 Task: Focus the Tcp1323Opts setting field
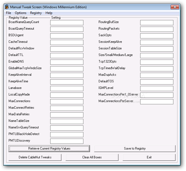pos(157,62)
